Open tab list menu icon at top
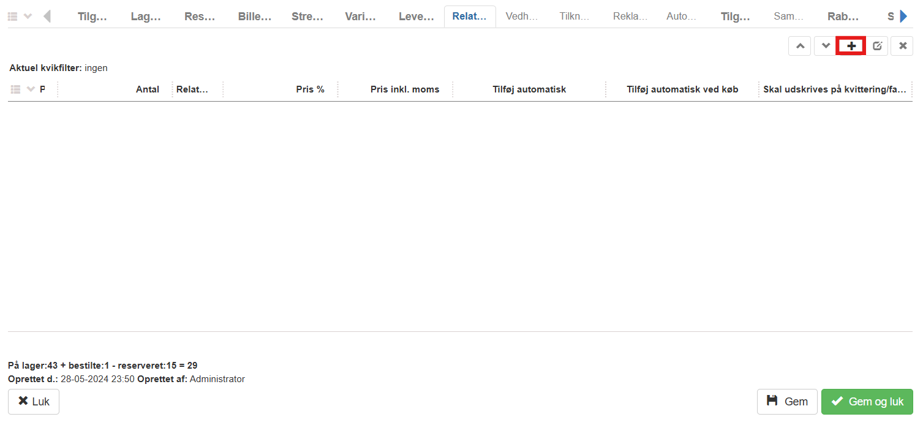Viewport: 923px width, 425px height. pos(12,17)
